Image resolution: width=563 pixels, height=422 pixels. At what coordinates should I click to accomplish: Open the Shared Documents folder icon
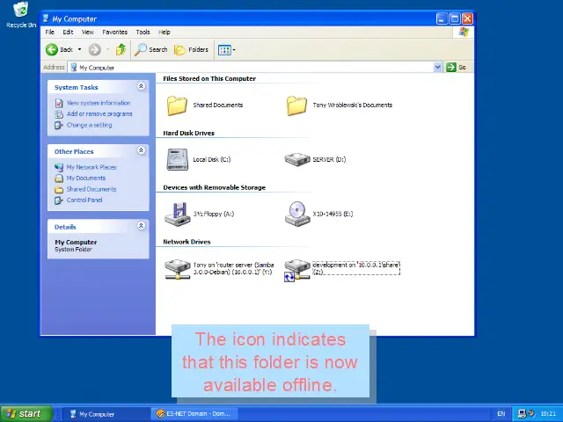tap(178, 105)
